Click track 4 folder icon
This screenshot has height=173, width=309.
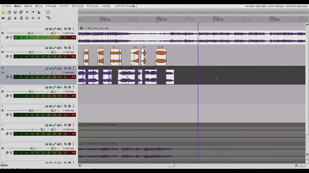click(x=46, y=87)
